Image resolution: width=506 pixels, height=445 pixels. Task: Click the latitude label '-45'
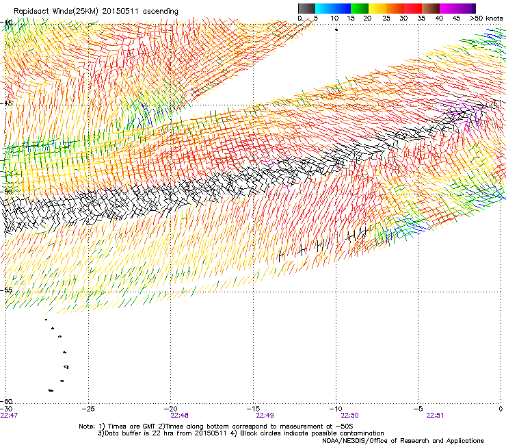point(7,103)
